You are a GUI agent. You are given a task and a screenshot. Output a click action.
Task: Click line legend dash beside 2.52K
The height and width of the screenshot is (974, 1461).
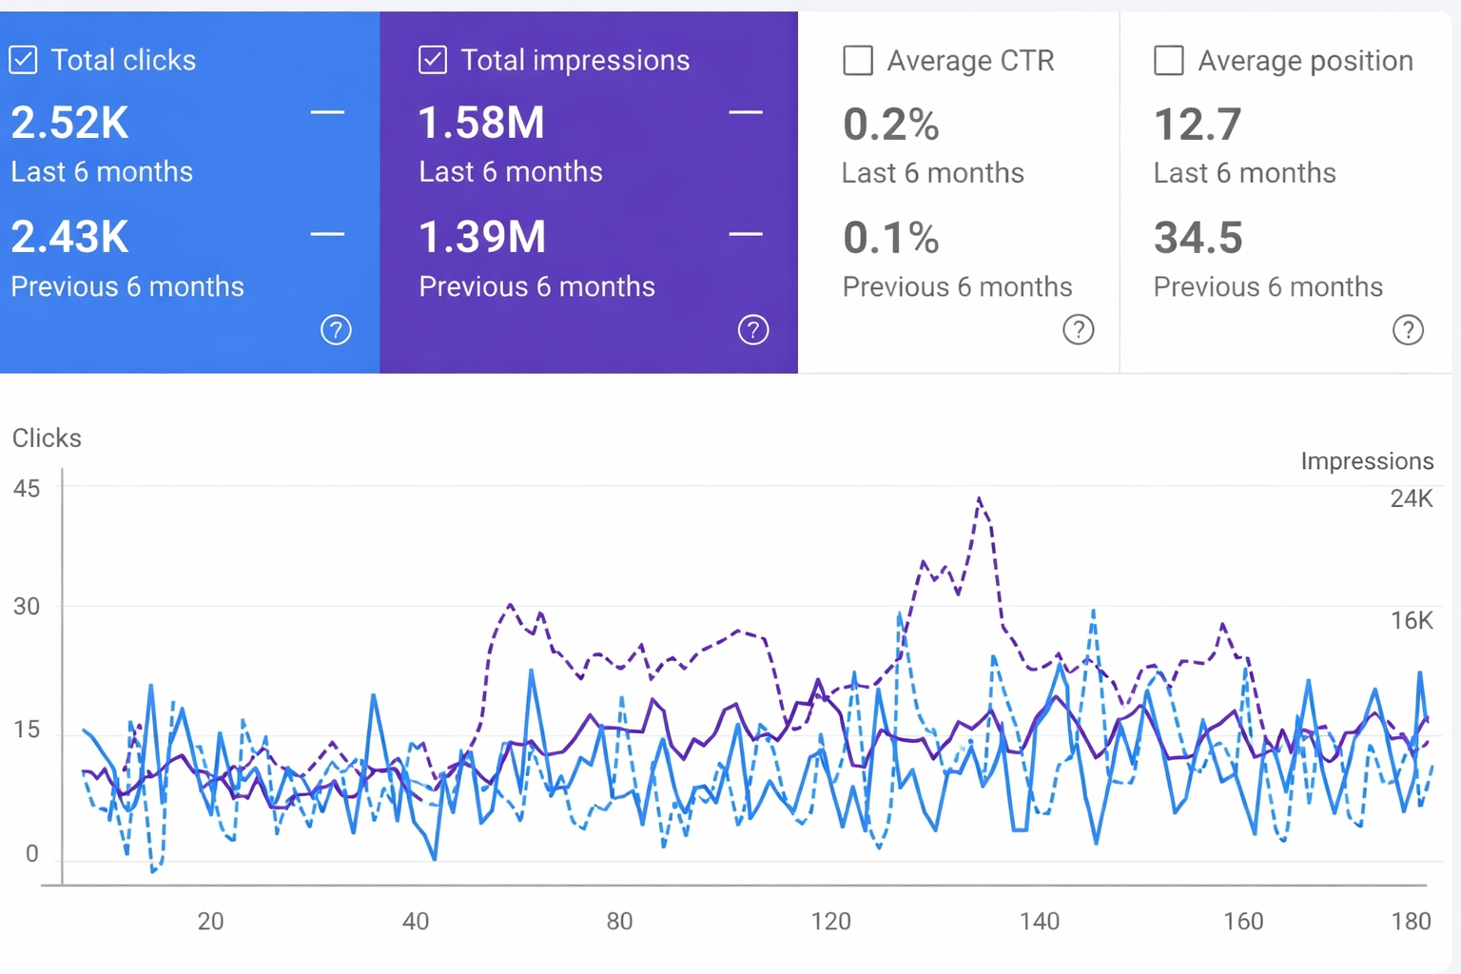(x=327, y=113)
